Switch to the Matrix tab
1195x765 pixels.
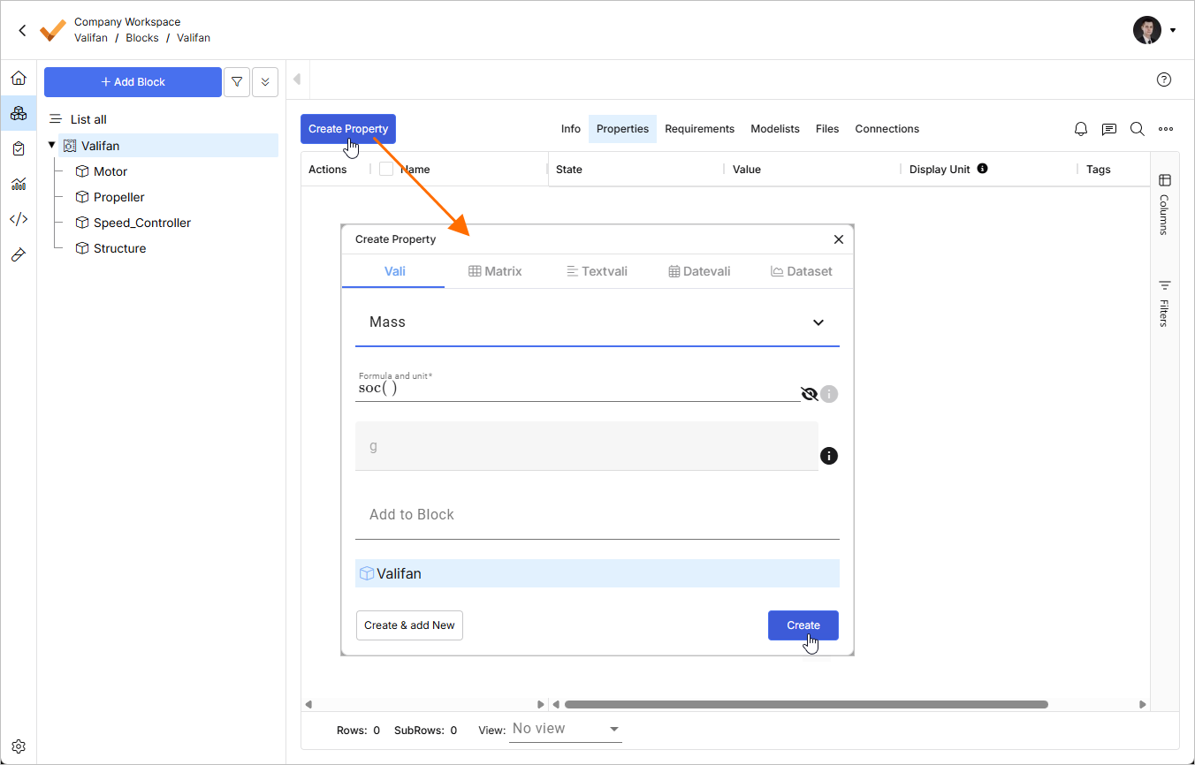pos(495,271)
